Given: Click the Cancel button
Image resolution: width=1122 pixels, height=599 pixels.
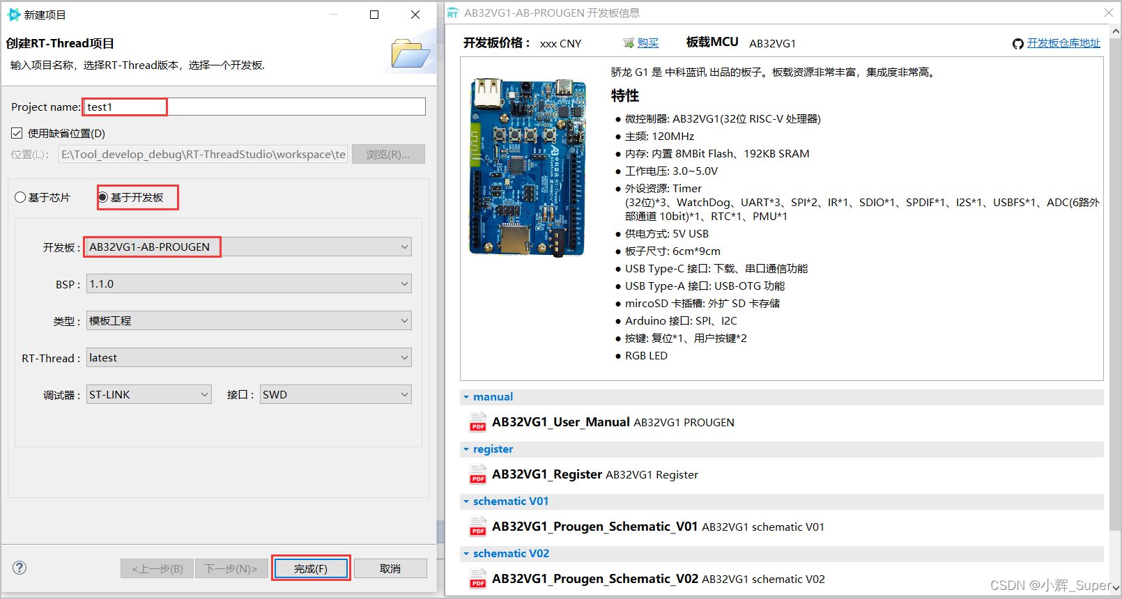Looking at the screenshot, I should (x=390, y=568).
